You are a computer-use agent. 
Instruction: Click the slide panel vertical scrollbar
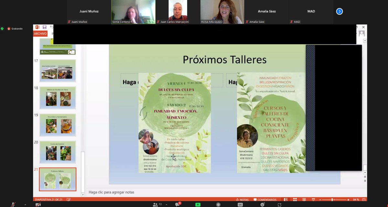click(x=83, y=171)
